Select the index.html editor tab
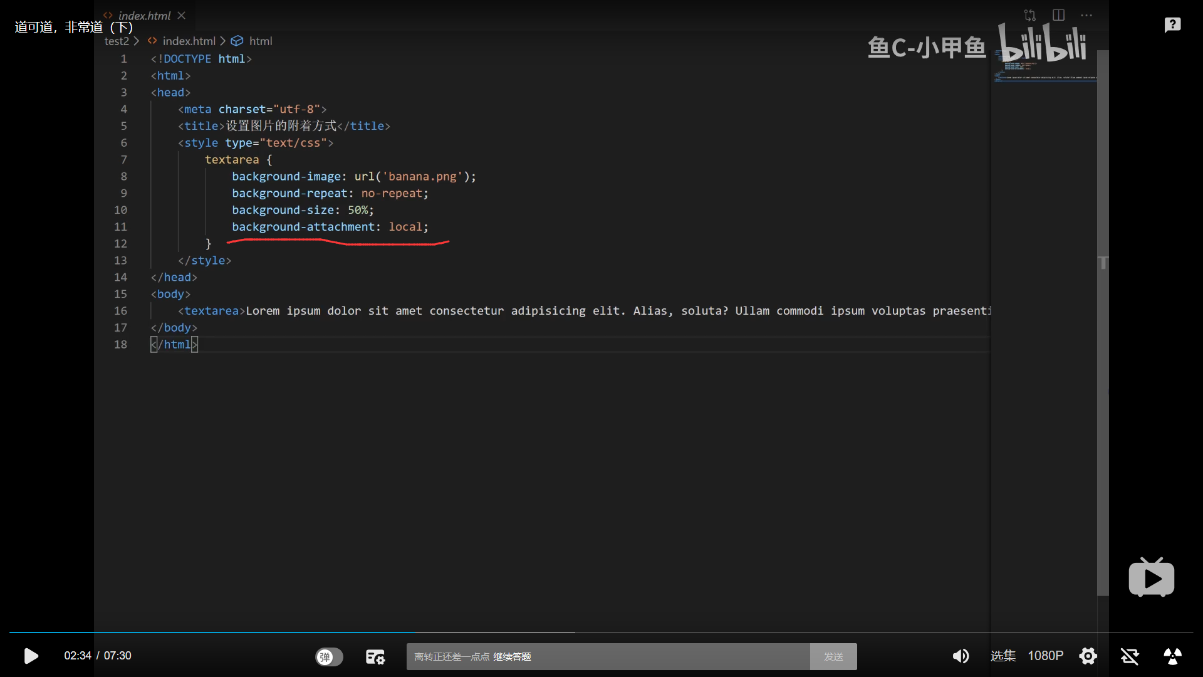The height and width of the screenshot is (677, 1203). coord(144,16)
